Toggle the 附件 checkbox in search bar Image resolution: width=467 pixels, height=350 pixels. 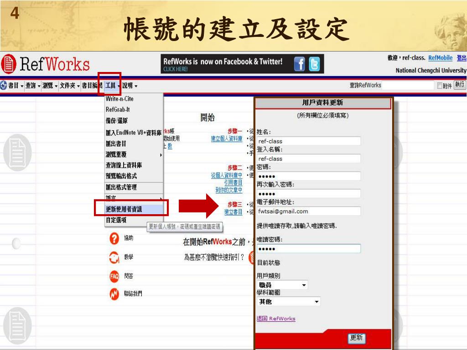(x=440, y=86)
